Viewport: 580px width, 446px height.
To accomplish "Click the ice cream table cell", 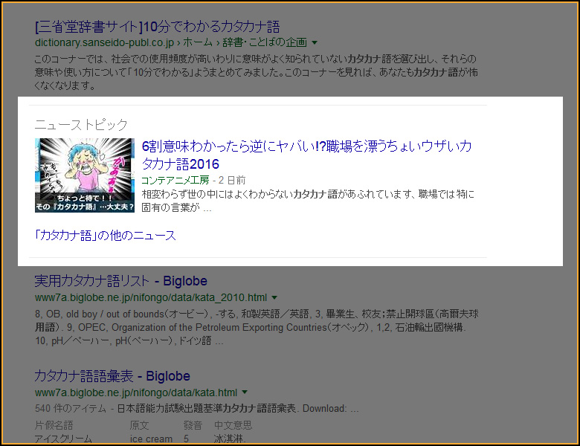I will click(151, 439).
